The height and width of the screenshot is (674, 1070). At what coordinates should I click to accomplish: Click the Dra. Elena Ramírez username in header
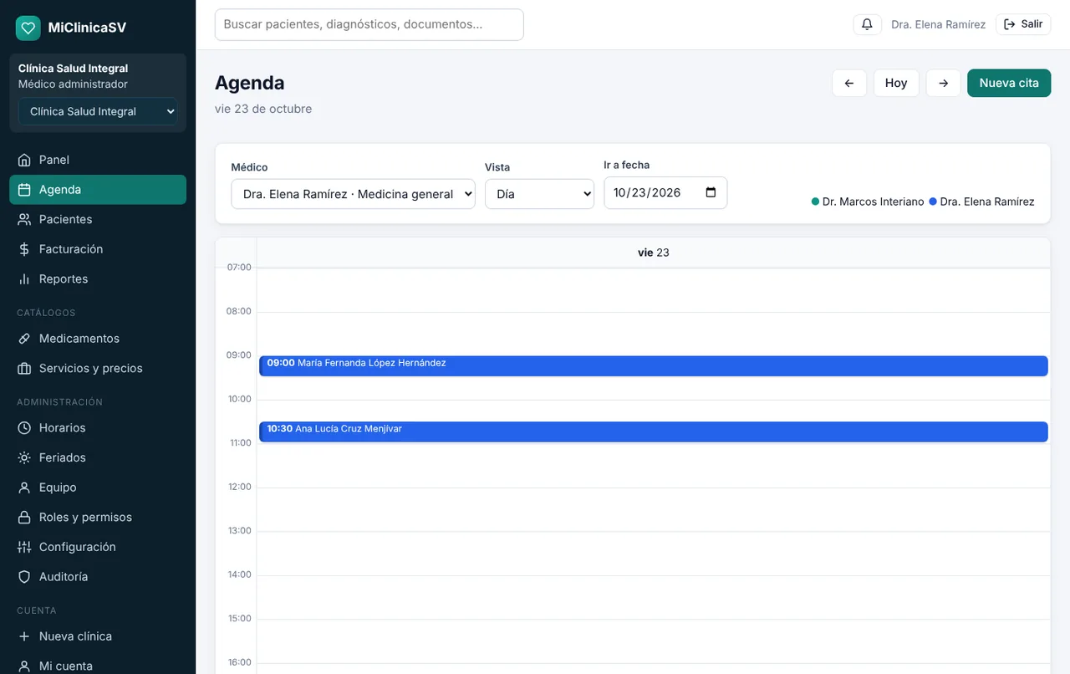(939, 24)
